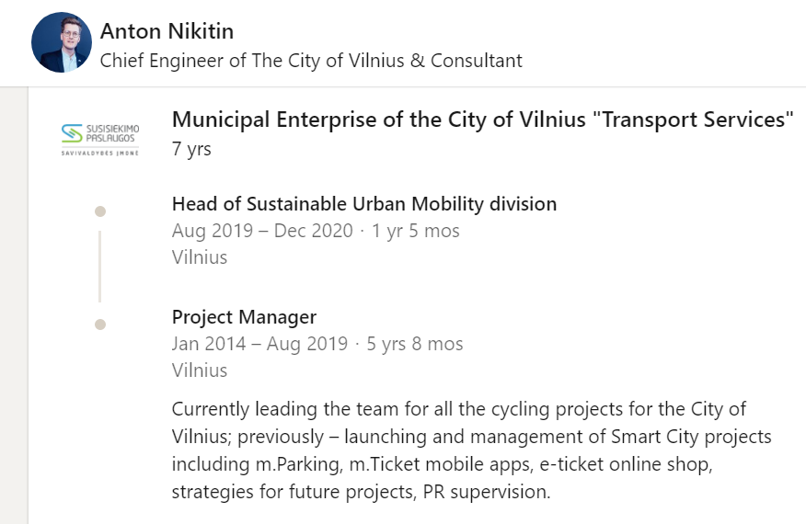
Task: Click the Aug 2019 – Dec 2020 date range
Action: pyautogui.click(x=262, y=231)
